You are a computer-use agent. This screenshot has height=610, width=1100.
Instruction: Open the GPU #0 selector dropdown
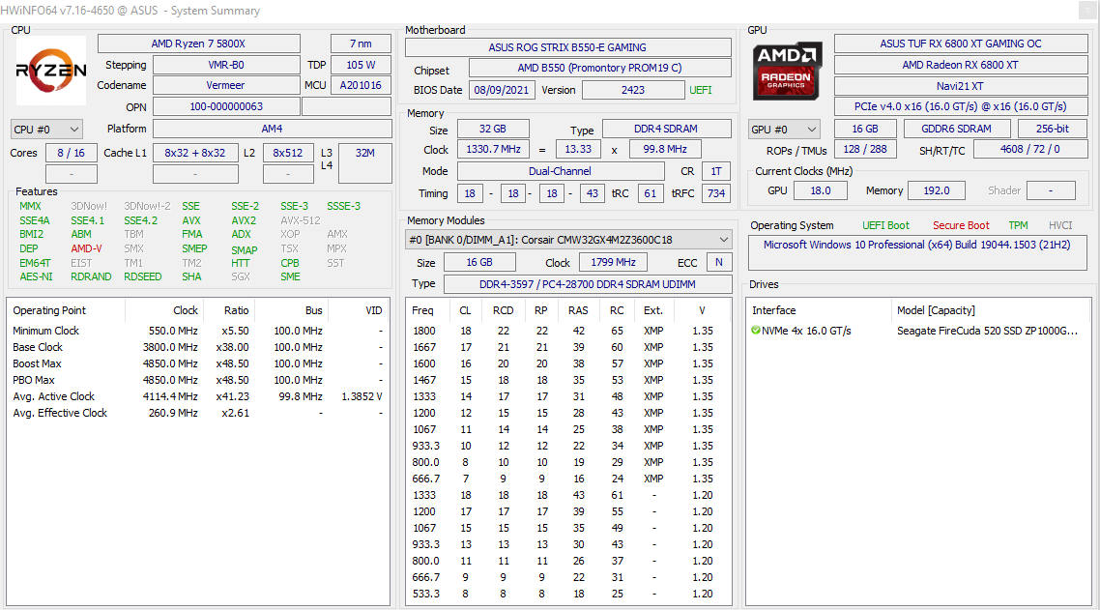(784, 130)
